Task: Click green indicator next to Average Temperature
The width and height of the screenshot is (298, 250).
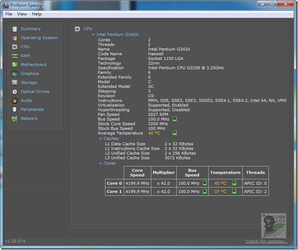Action: click(x=175, y=133)
